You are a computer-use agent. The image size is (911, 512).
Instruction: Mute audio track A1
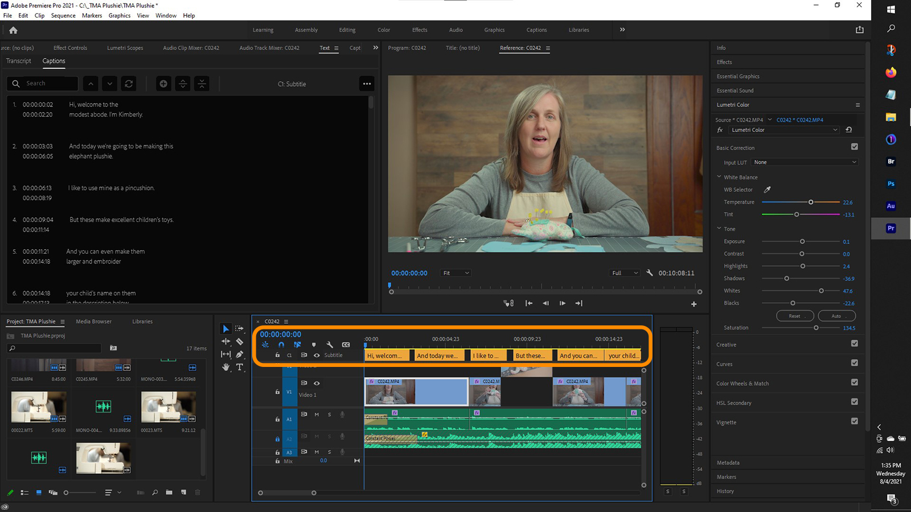[317, 415]
